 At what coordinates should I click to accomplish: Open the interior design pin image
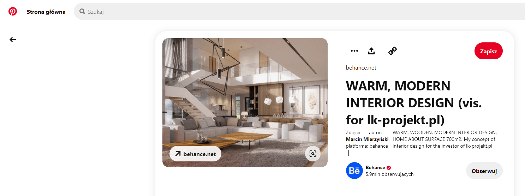[245, 102]
